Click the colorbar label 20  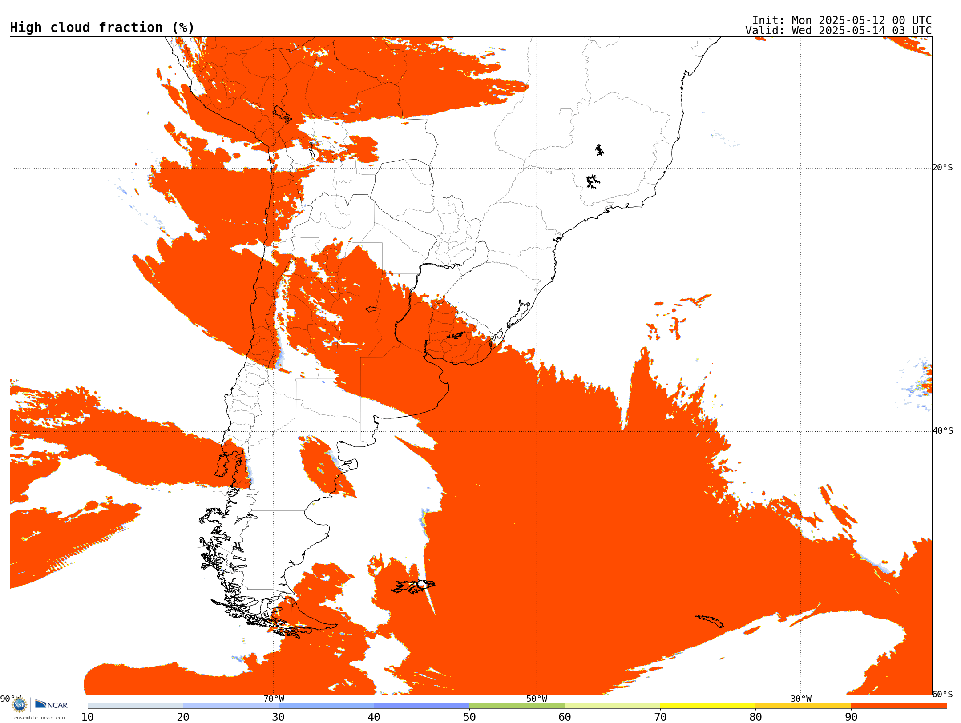(183, 717)
